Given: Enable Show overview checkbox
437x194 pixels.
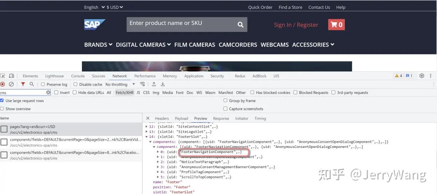Looking at the screenshot, I should tap(2, 108).
